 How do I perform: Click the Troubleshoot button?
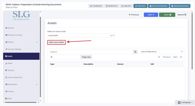point(96,6)
